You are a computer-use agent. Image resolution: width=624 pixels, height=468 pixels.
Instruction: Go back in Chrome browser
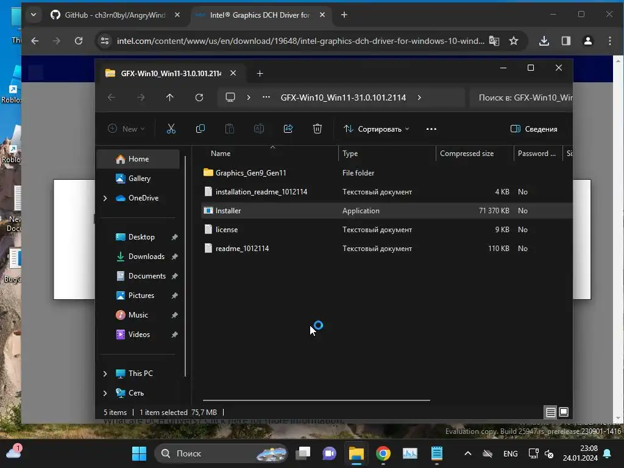click(35, 41)
